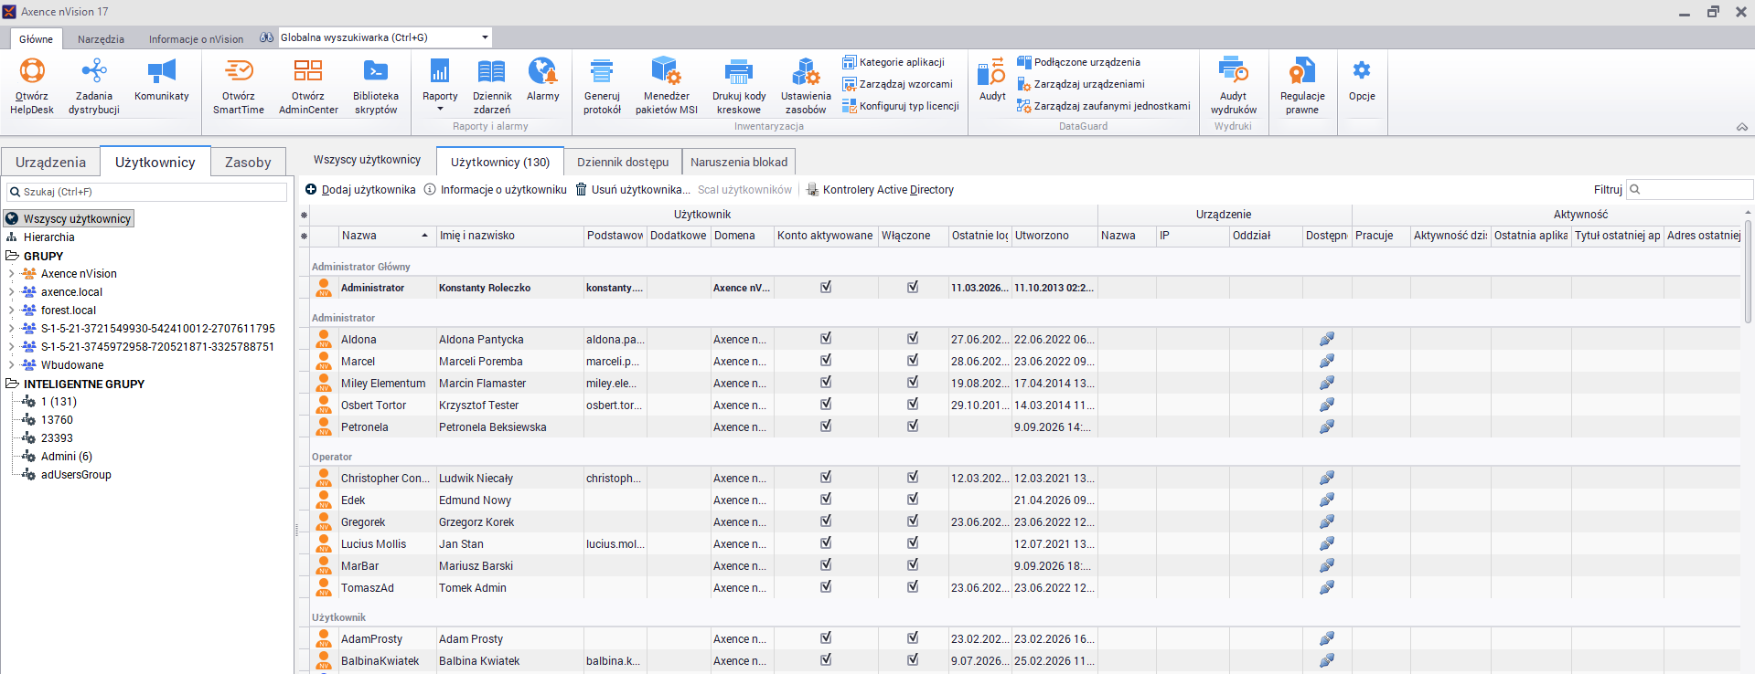Open Opcje settings gear
1755x674 pixels.
pos(1362,80)
